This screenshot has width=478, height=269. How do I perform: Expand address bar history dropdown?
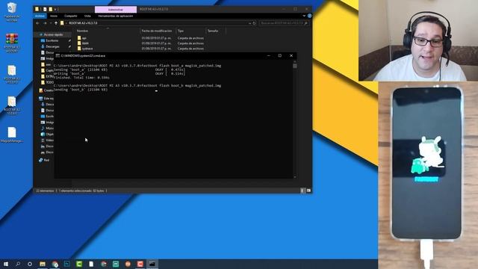point(249,23)
